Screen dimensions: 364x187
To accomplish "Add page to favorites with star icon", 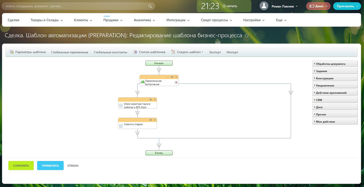I will click(x=247, y=36).
